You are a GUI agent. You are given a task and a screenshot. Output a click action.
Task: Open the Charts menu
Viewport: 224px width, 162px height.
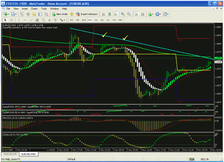[34, 9]
